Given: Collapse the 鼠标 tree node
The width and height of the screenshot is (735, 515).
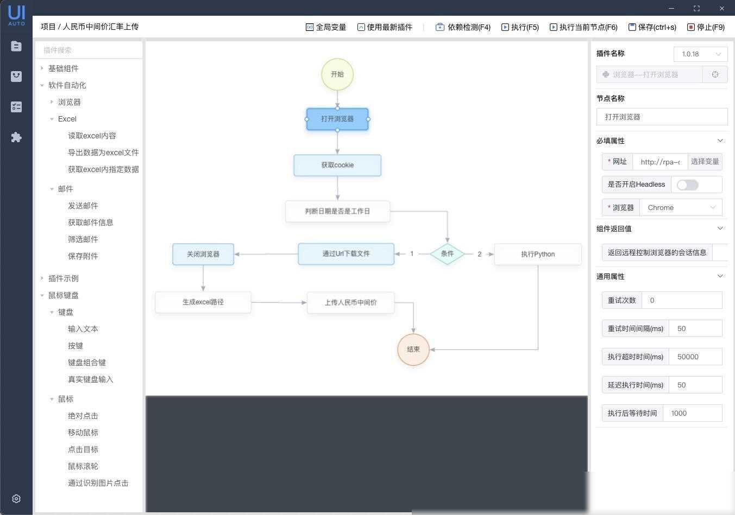Looking at the screenshot, I should pyautogui.click(x=52, y=399).
